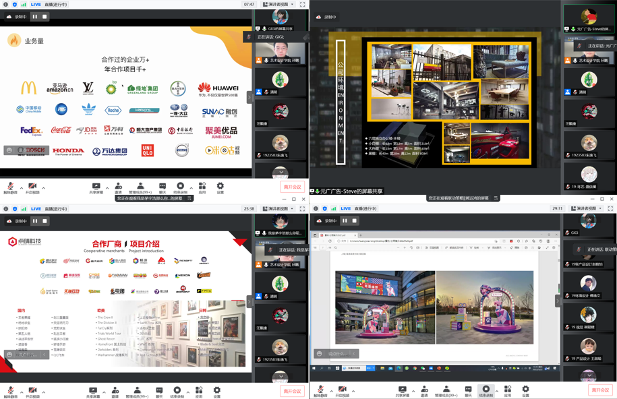The height and width of the screenshot is (399, 617).
Task: Expand arrow beside End Recording in top-left toolbar
Action: coord(192,188)
